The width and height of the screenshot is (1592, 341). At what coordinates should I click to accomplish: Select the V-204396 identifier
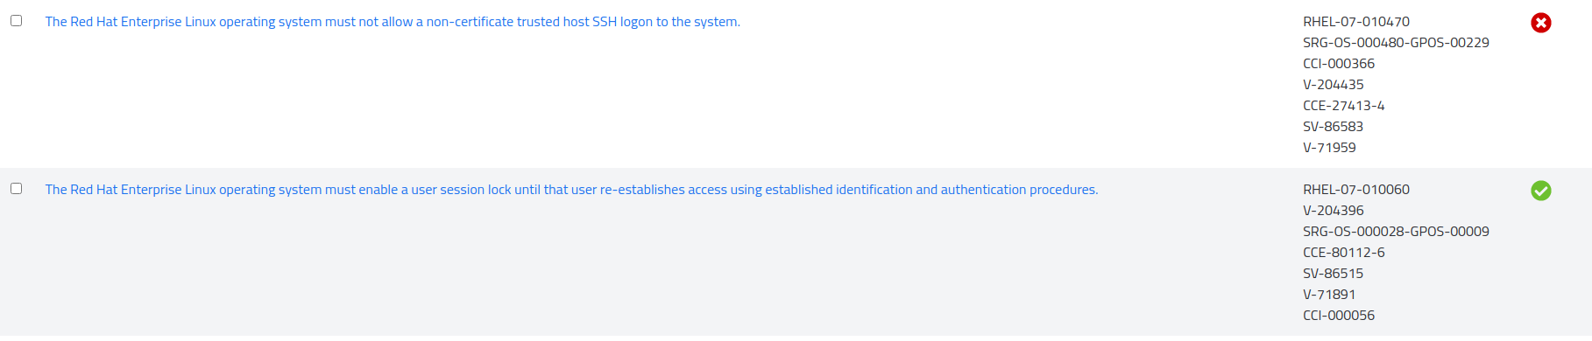click(x=1334, y=211)
